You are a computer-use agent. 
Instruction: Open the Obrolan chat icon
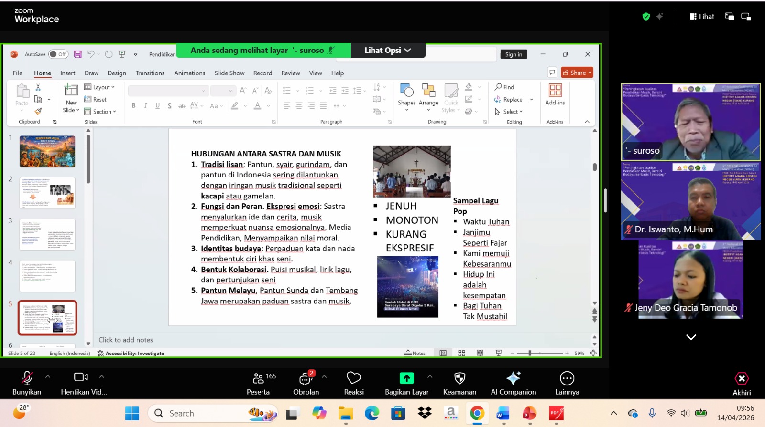click(306, 379)
